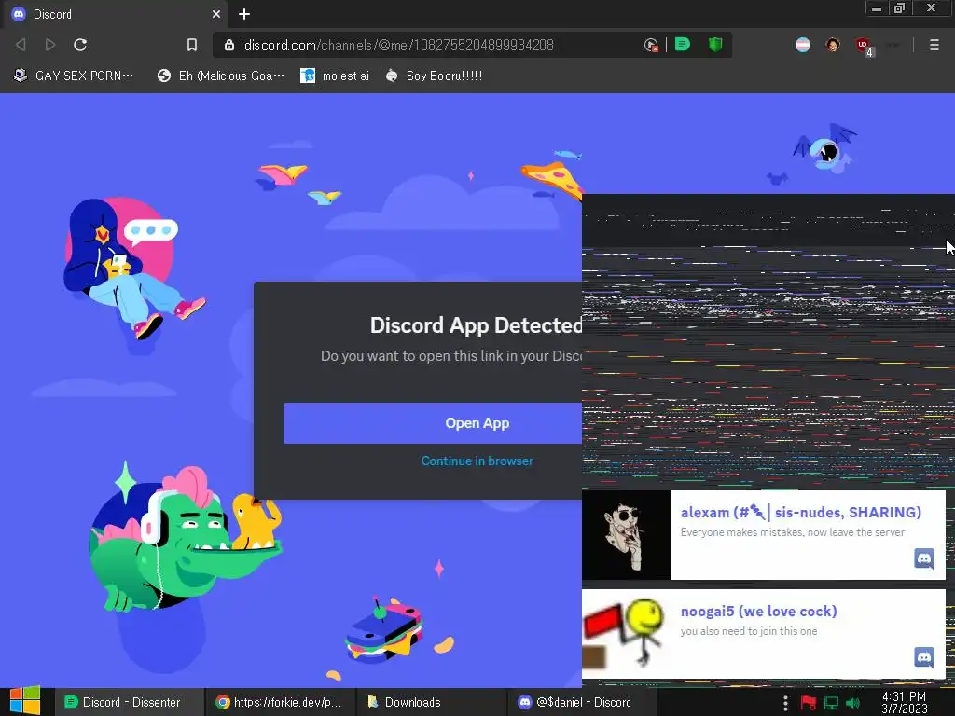Open the Soy Booru!!!!! bookmark
Viewport: 955px width, 716px height.
coord(435,76)
